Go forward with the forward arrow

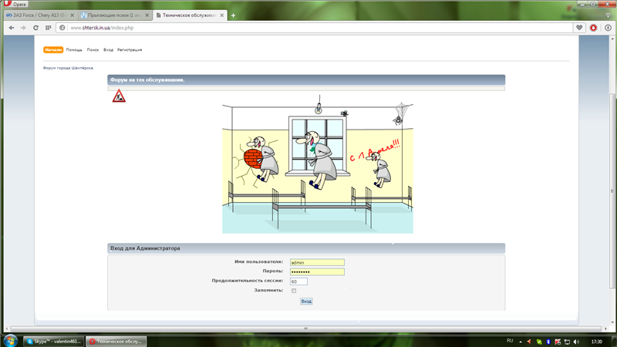pyautogui.click(x=23, y=28)
